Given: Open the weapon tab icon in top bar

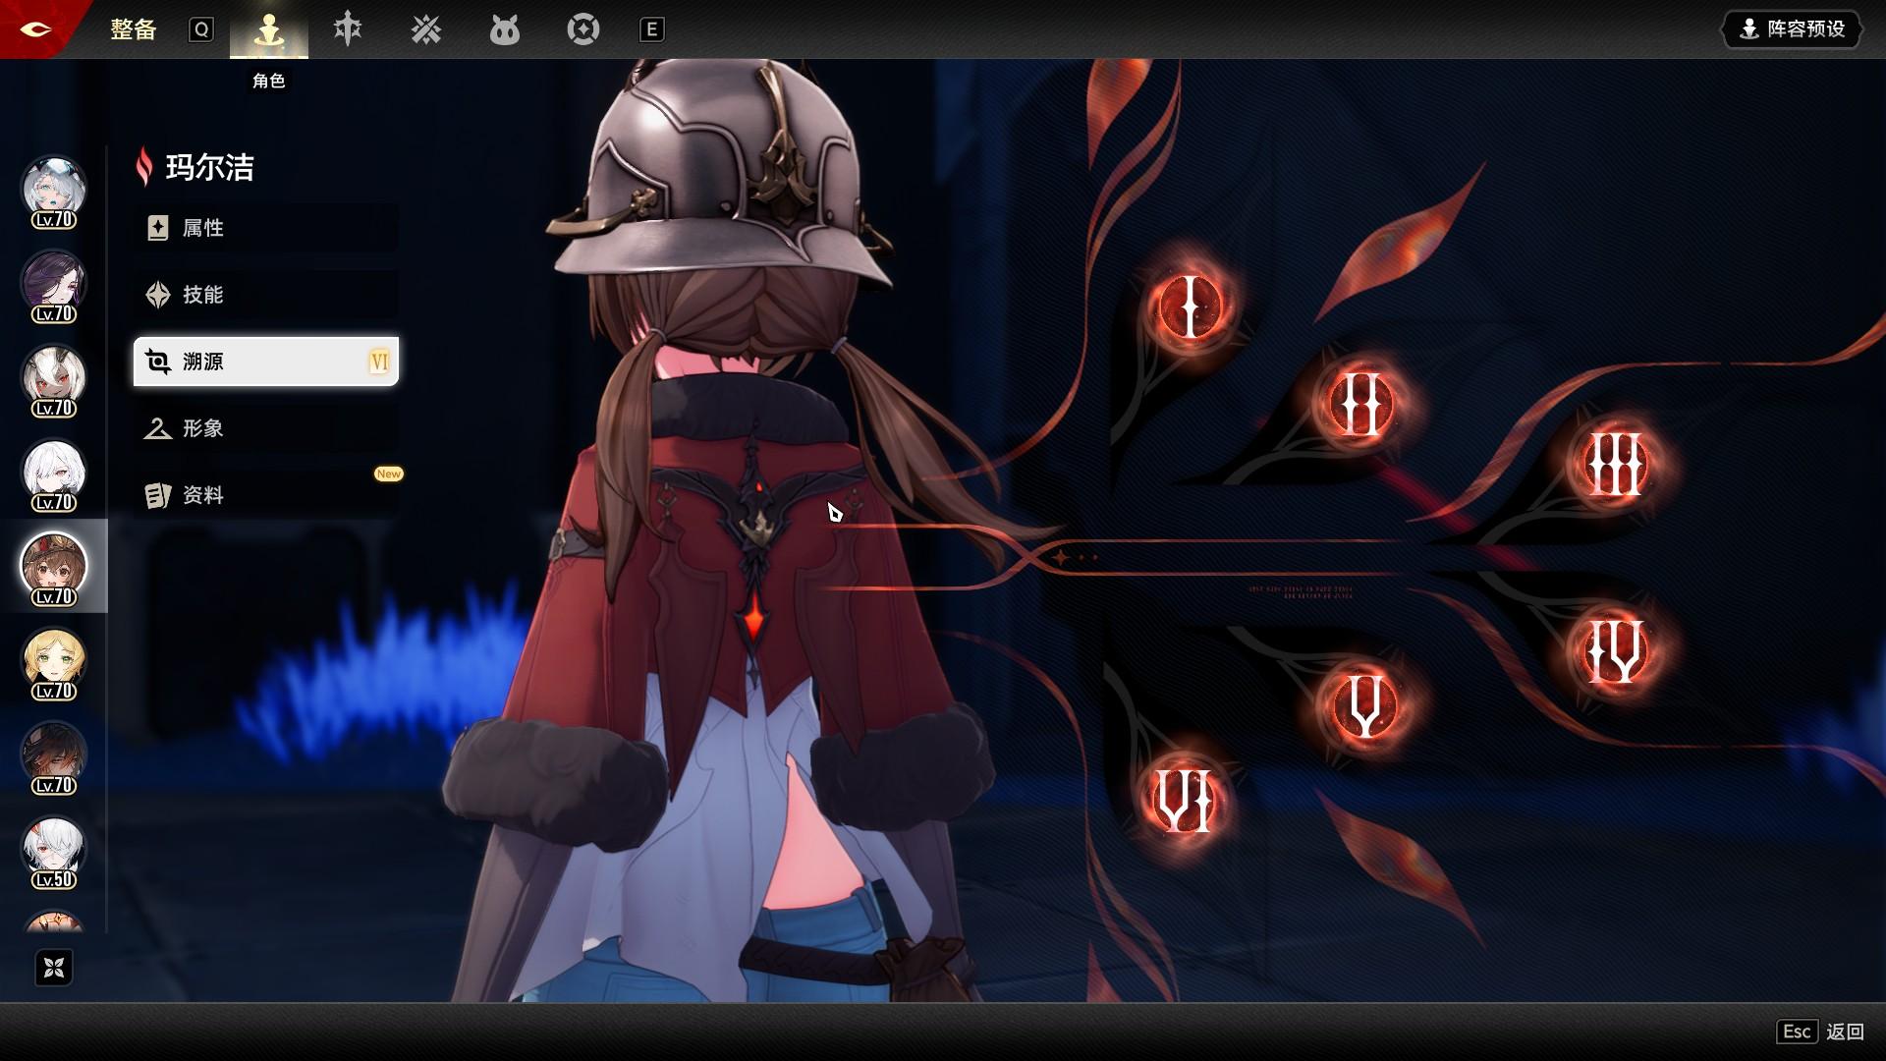Looking at the screenshot, I should click(x=348, y=29).
